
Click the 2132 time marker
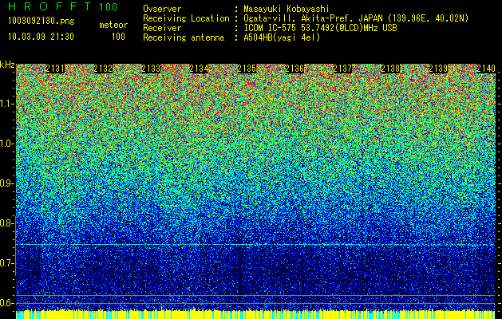(103, 69)
